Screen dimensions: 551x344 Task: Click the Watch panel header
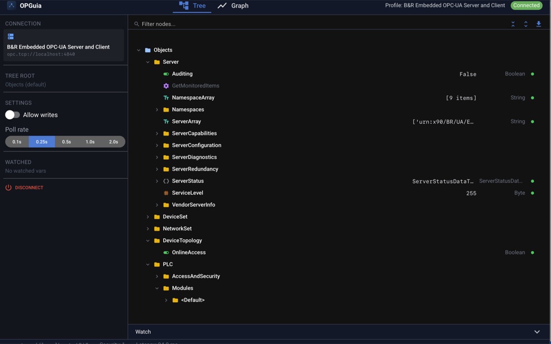pyautogui.click(x=339, y=332)
